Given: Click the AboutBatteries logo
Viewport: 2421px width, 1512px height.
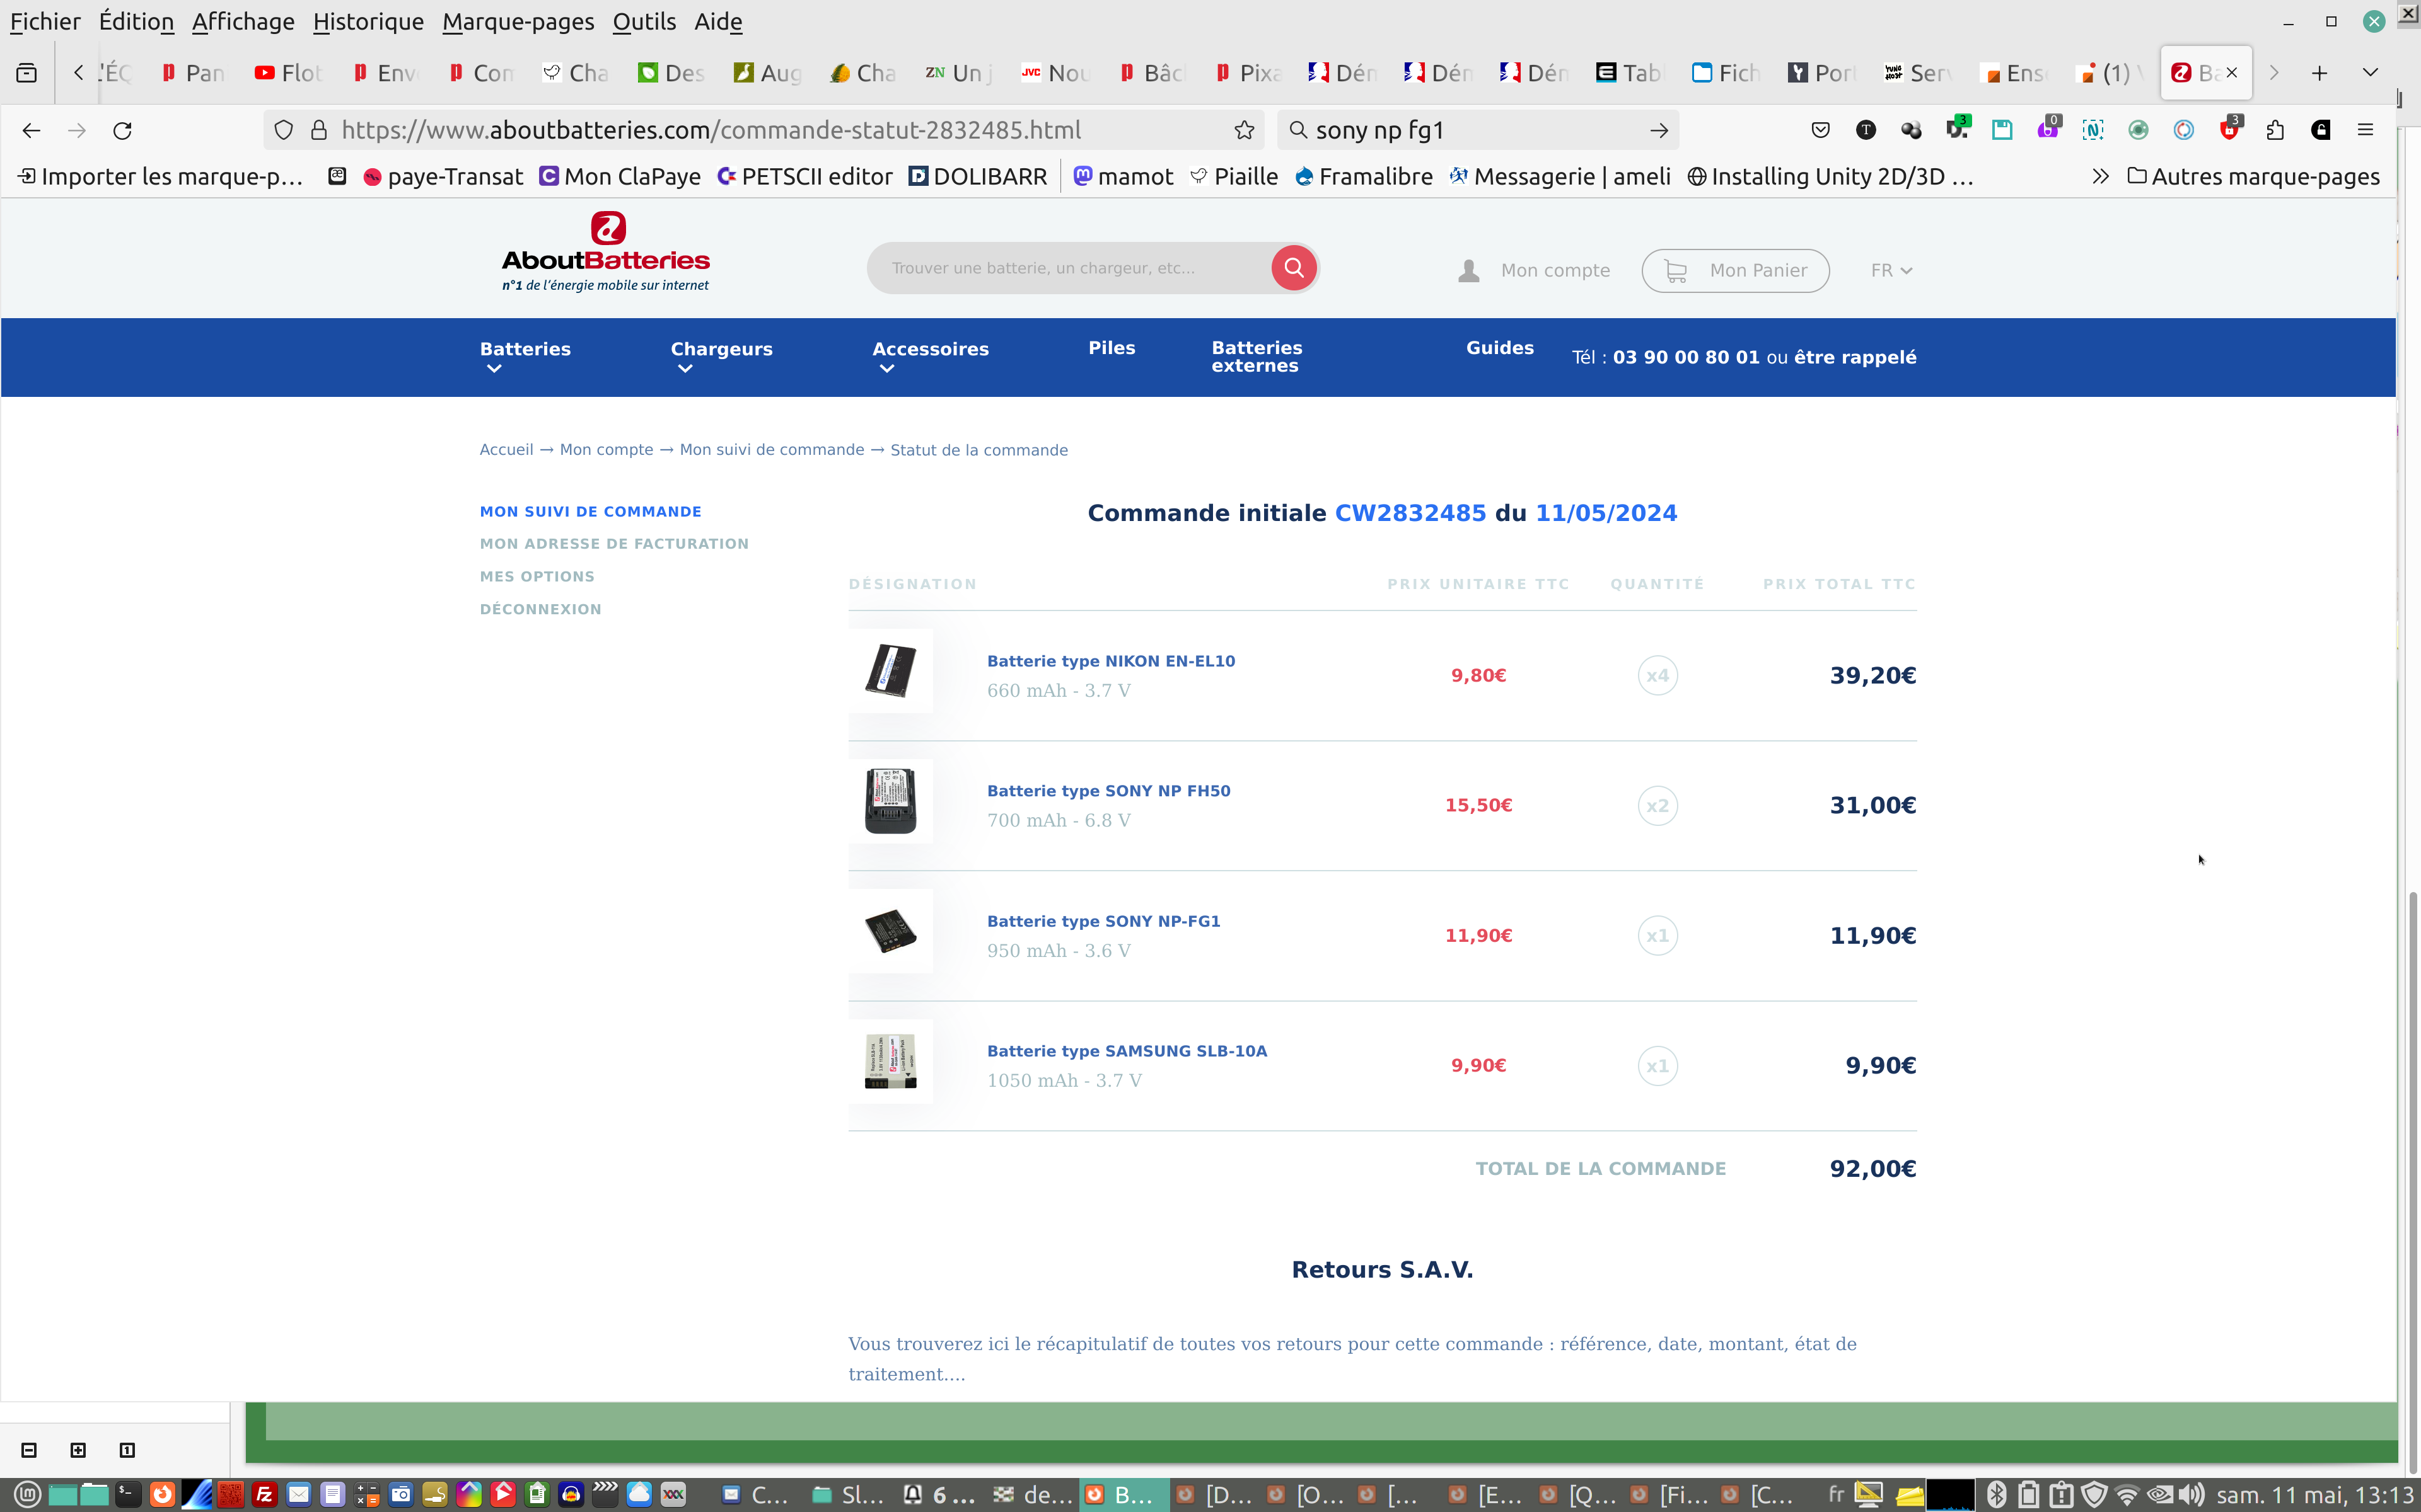Looking at the screenshot, I should [x=605, y=252].
